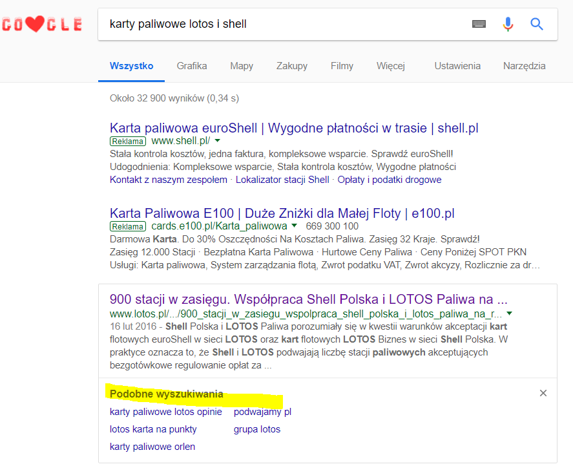The width and height of the screenshot is (573, 468).
Task: Search for lotos karta na punkty
Action: [153, 429]
